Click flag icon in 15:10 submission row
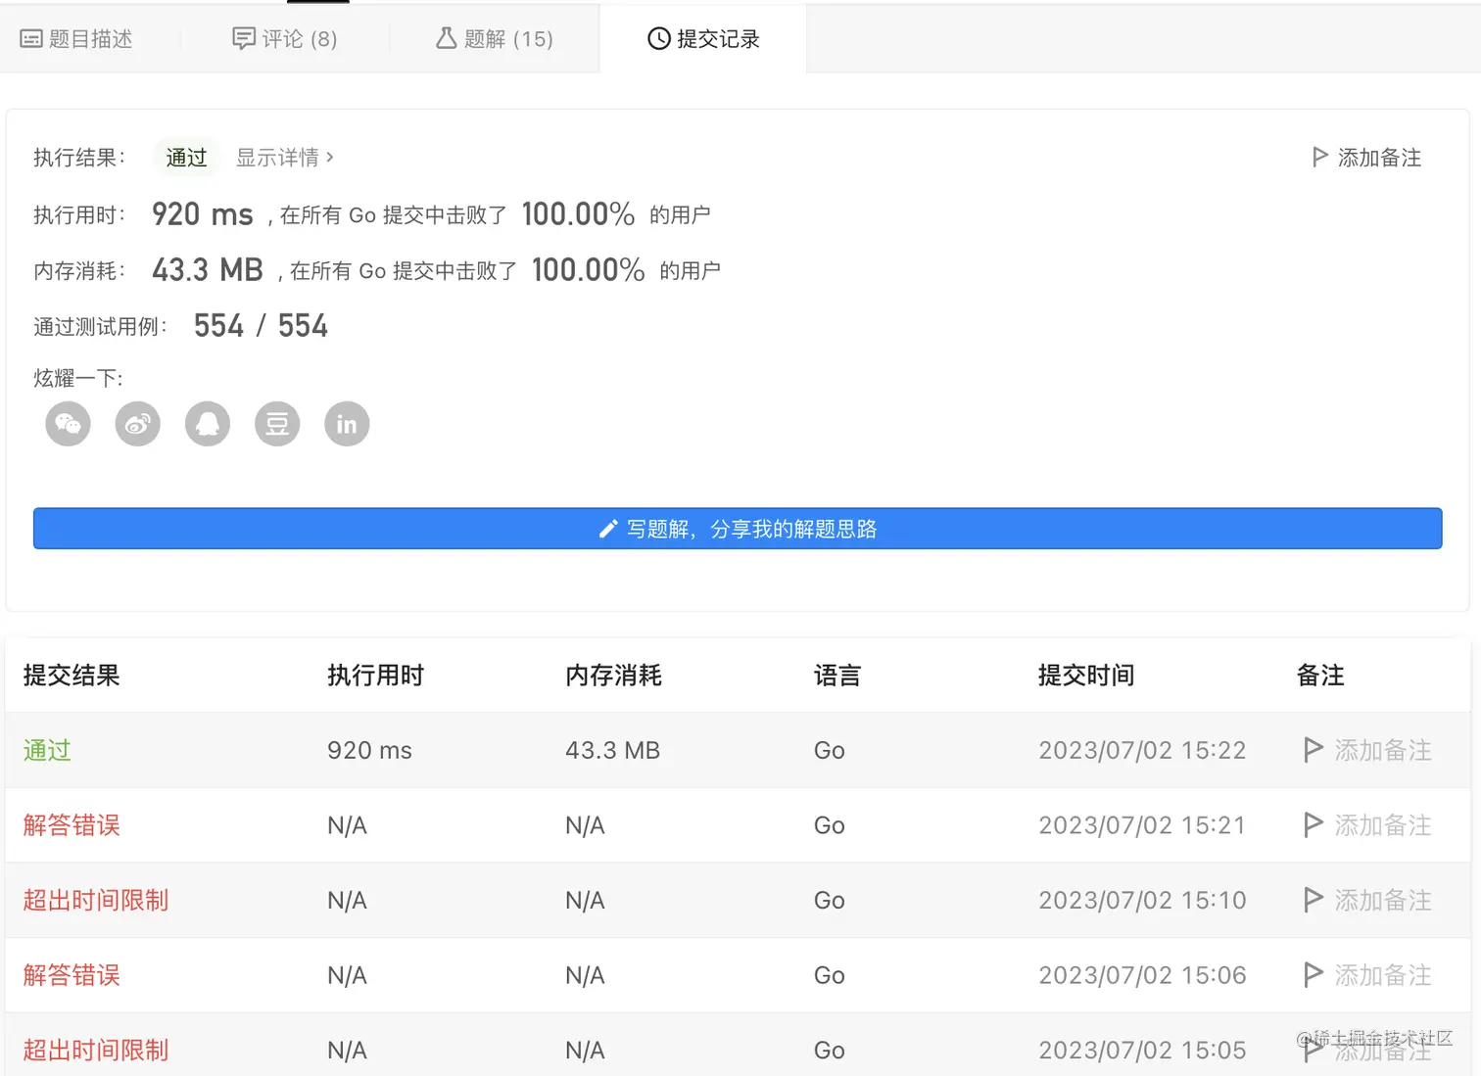This screenshot has width=1481, height=1076. click(x=1314, y=900)
